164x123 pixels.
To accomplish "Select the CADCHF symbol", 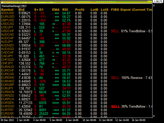I will click(7, 53).
